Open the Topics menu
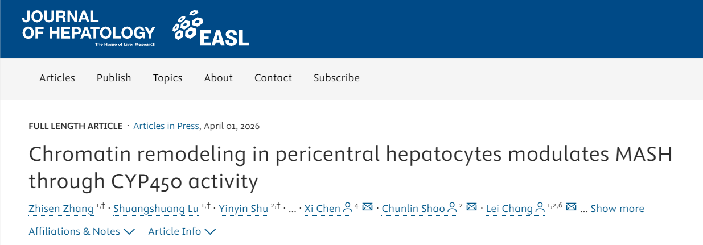 tap(167, 78)
